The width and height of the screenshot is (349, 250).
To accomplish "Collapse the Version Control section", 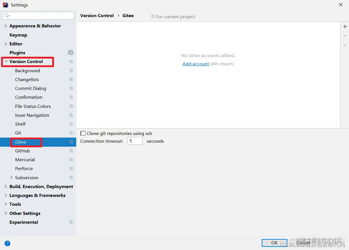I will pyautogui.click(x=6, y=61).
